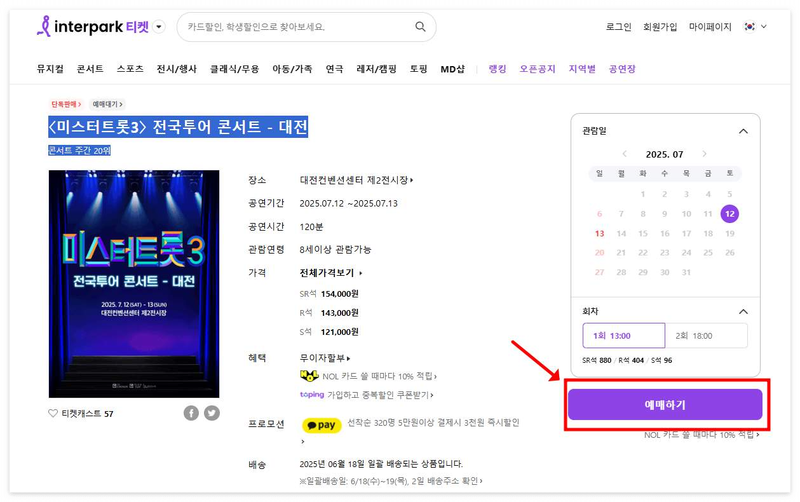Click the 예매대기 tag
The width and height of the screenshot is (800, 502).
pos(108,104)
